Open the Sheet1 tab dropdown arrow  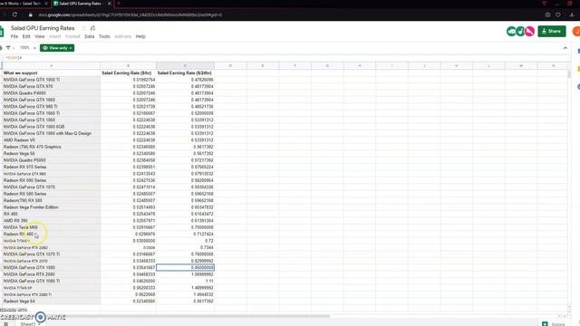[x=39, y=324]
